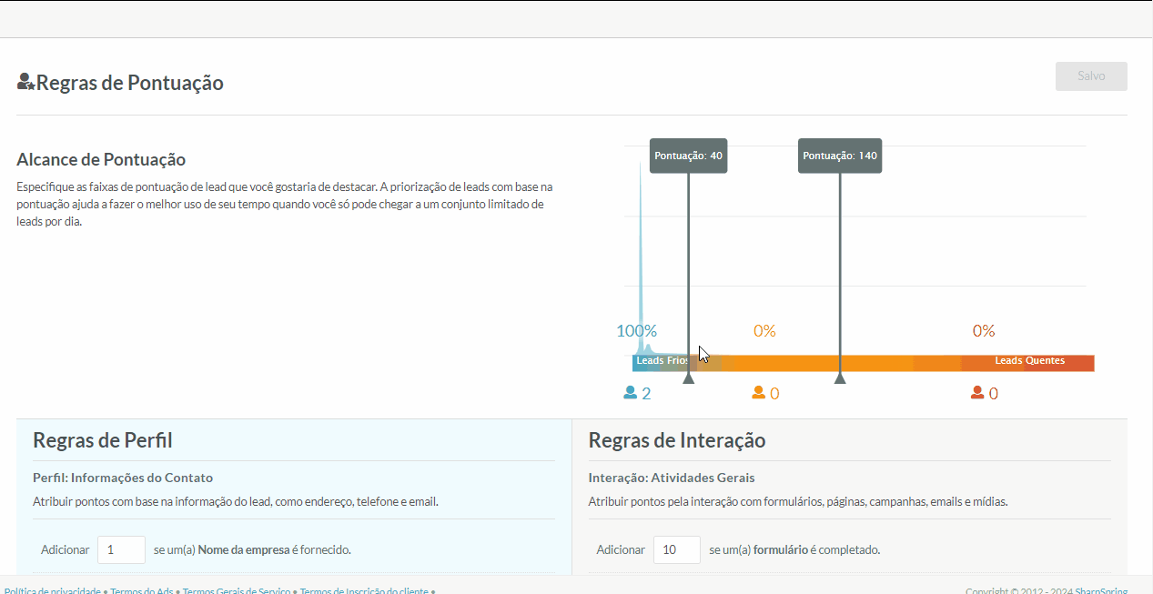This screenshot has width=1153, height=594.
Task: Open the Política de privacidade link
Action: click(53, 590)
